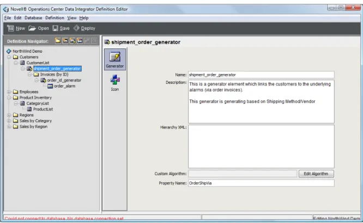Click into the Hierarchy XML text area
Image resolution: width=363 pixels, height=223 pixels.
(261, 146)
